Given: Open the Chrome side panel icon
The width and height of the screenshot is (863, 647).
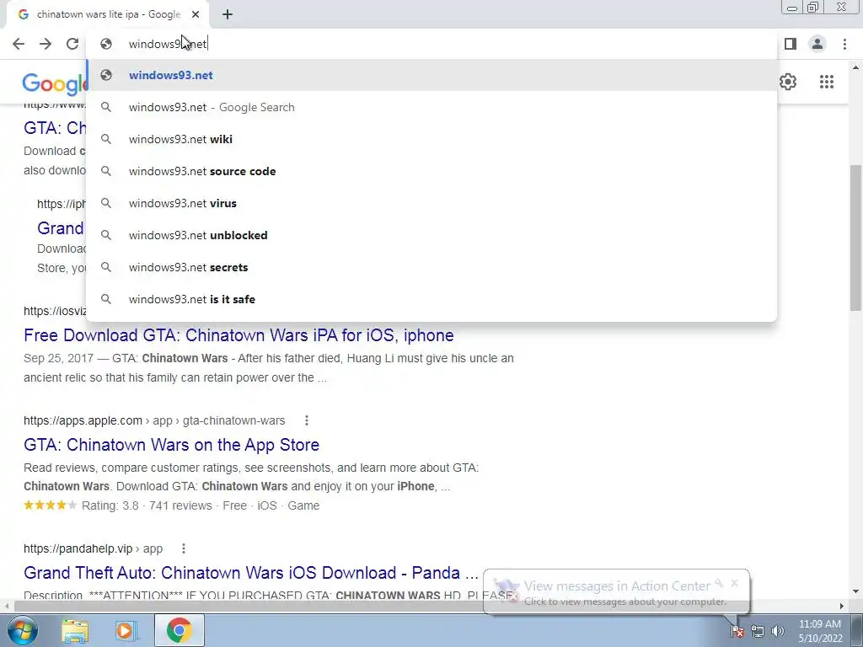Looking at the screenshot, I should (791, 44).
